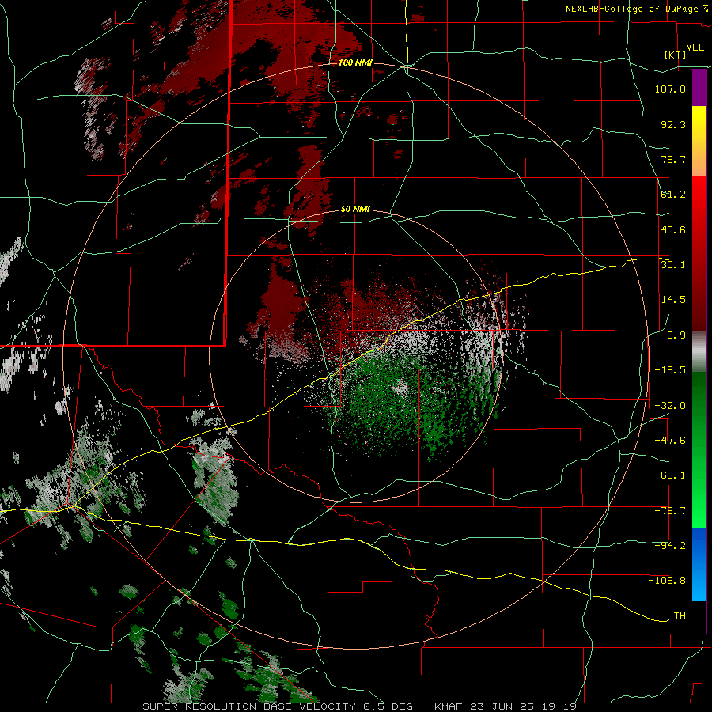
Task: Click the [KT] units label
Action: tap(676, 55)
